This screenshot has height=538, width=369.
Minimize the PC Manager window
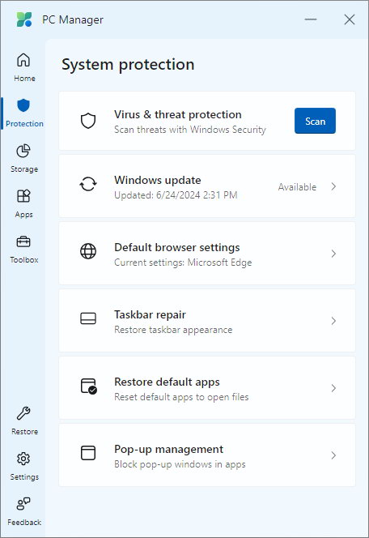311,19
